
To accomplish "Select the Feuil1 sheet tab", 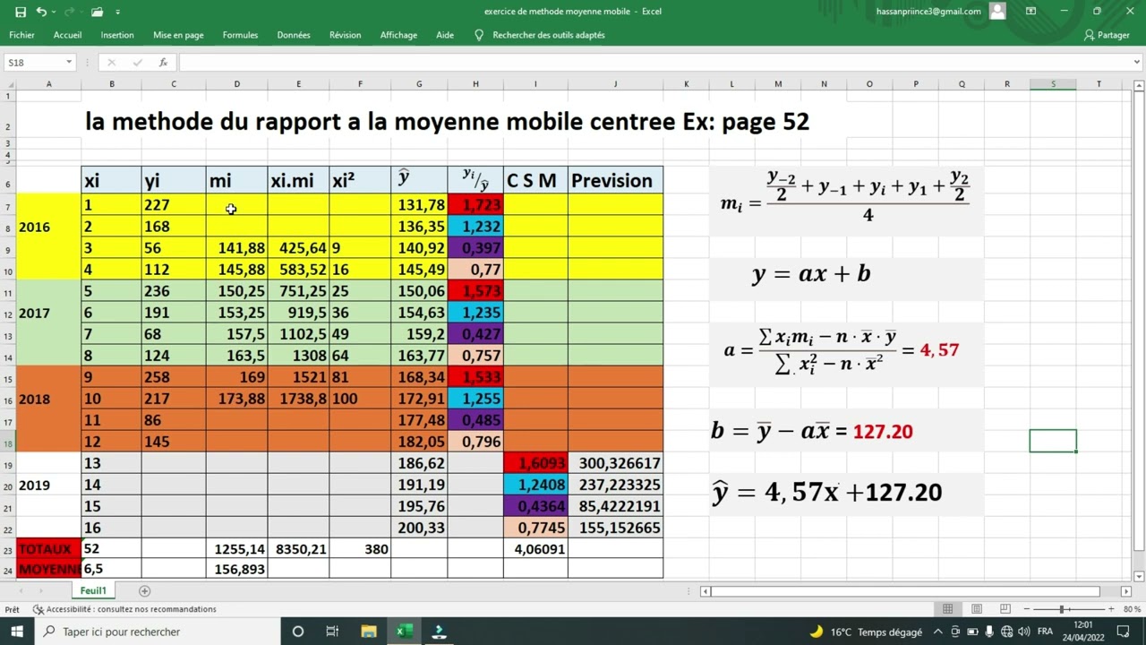I will 93,590.
